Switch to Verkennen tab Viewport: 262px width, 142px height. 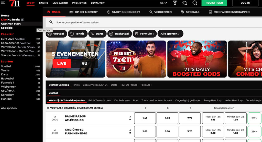[161, 12]
